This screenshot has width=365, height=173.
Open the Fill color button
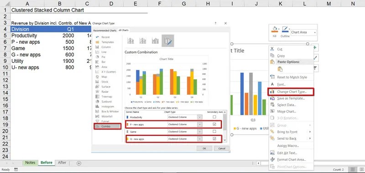(x=275, y=30)
